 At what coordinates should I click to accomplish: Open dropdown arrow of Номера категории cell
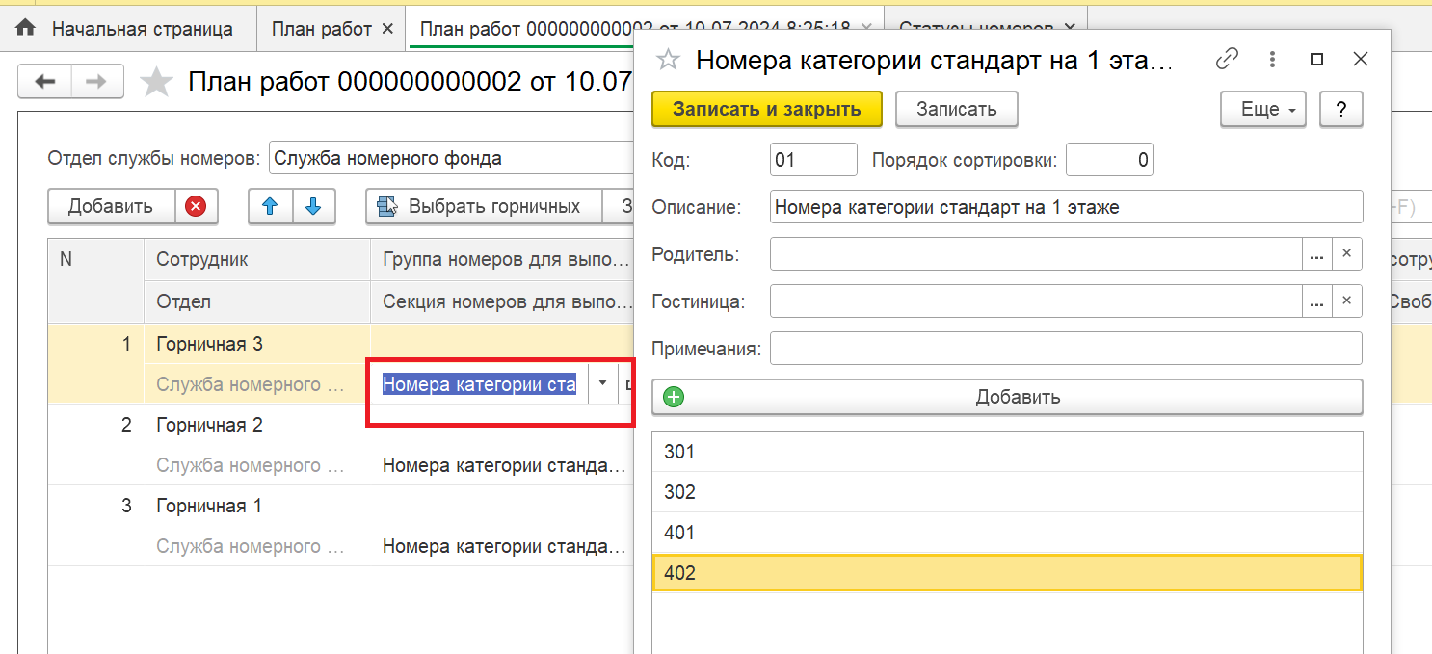[x=603, y=383]
